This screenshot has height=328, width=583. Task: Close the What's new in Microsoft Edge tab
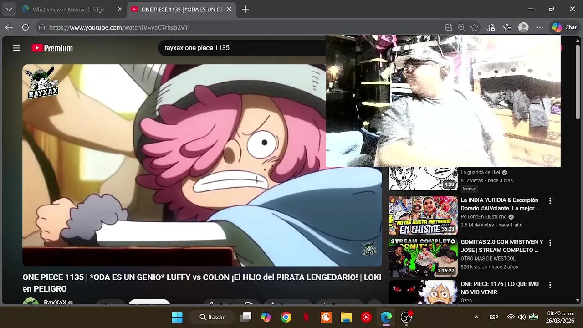(x=120, y=9)
